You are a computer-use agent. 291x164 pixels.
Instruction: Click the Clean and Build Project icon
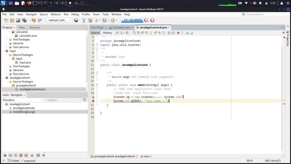point(90,20)
